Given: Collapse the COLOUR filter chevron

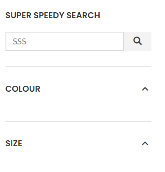Looking at the screenshot, I should [145, 89].
